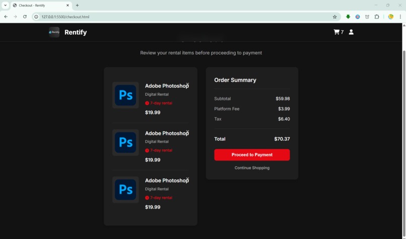Screen dimensions: 406x239
Task: Open the green download arrow extension
Action: point(348,17)
